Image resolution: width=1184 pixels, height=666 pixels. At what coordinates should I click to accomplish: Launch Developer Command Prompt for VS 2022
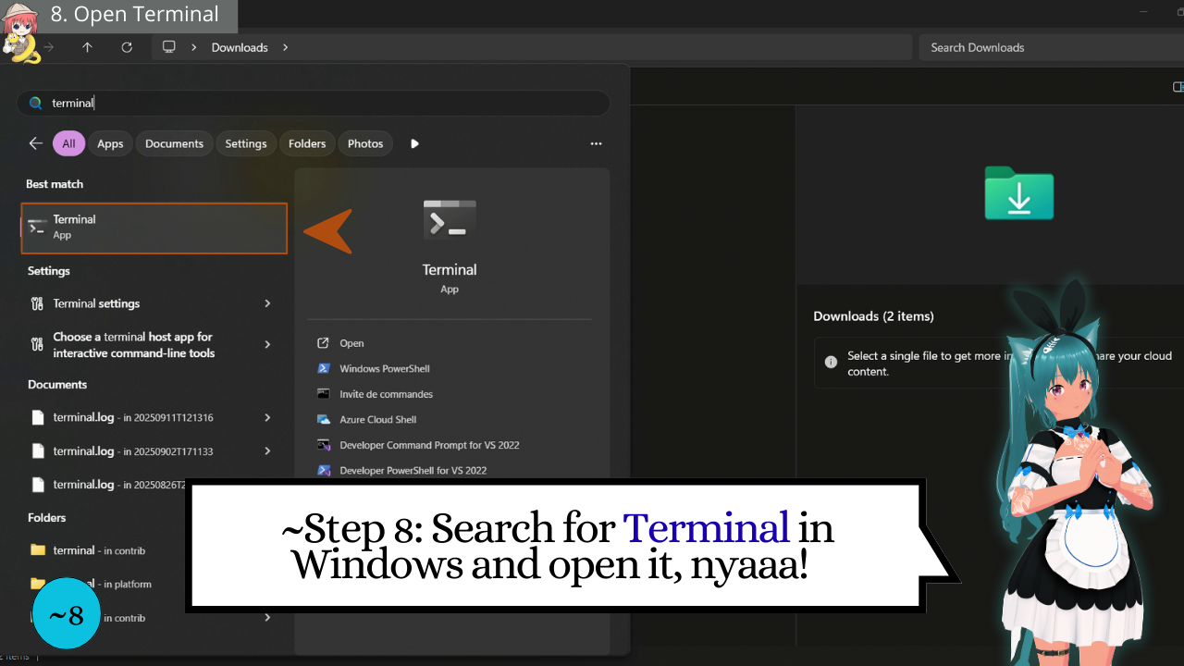click(x=429, y=445)
